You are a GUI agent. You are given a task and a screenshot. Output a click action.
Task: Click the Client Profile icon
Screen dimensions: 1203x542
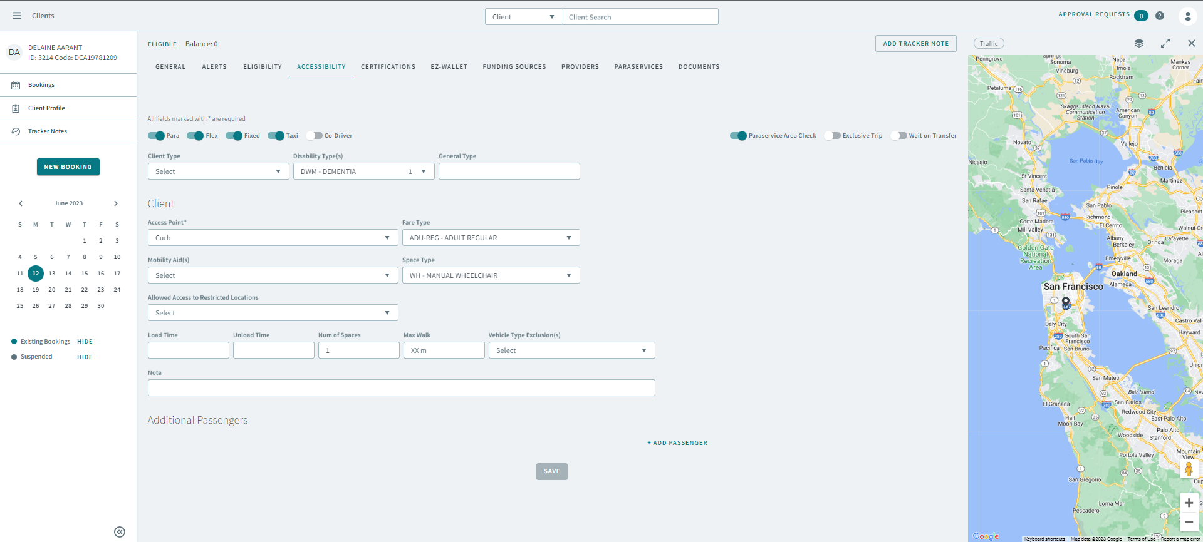point(16,108)
